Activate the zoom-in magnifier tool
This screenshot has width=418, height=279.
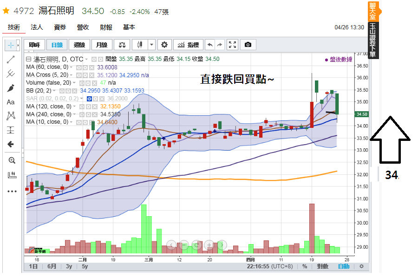(12, 160)
